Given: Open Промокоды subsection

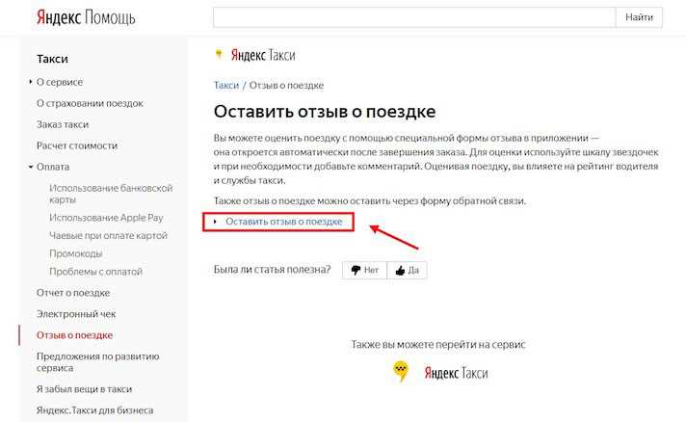Looking at the screenshot, I should pyautogui.click(x=76, y=253).
